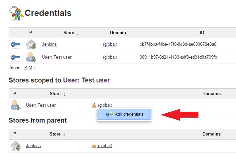Click the Credentials page title
This screenshot has height=166, width=236.
pyautogui.click(x=48, y=13)
